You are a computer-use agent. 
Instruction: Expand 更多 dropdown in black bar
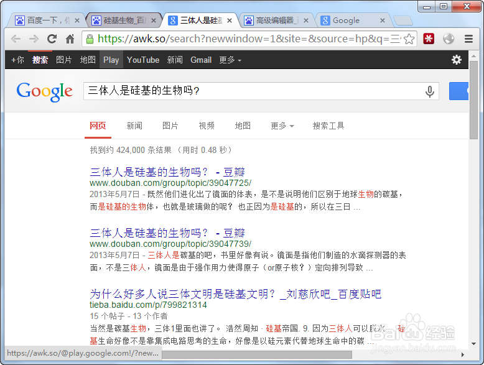[230, 60]
